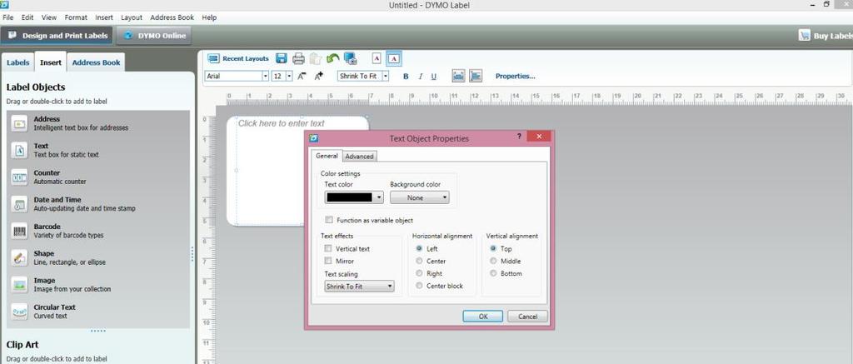Click dialog help question mark
The width and height of the screenshot is (853, 364).
(x=519, y=137)
